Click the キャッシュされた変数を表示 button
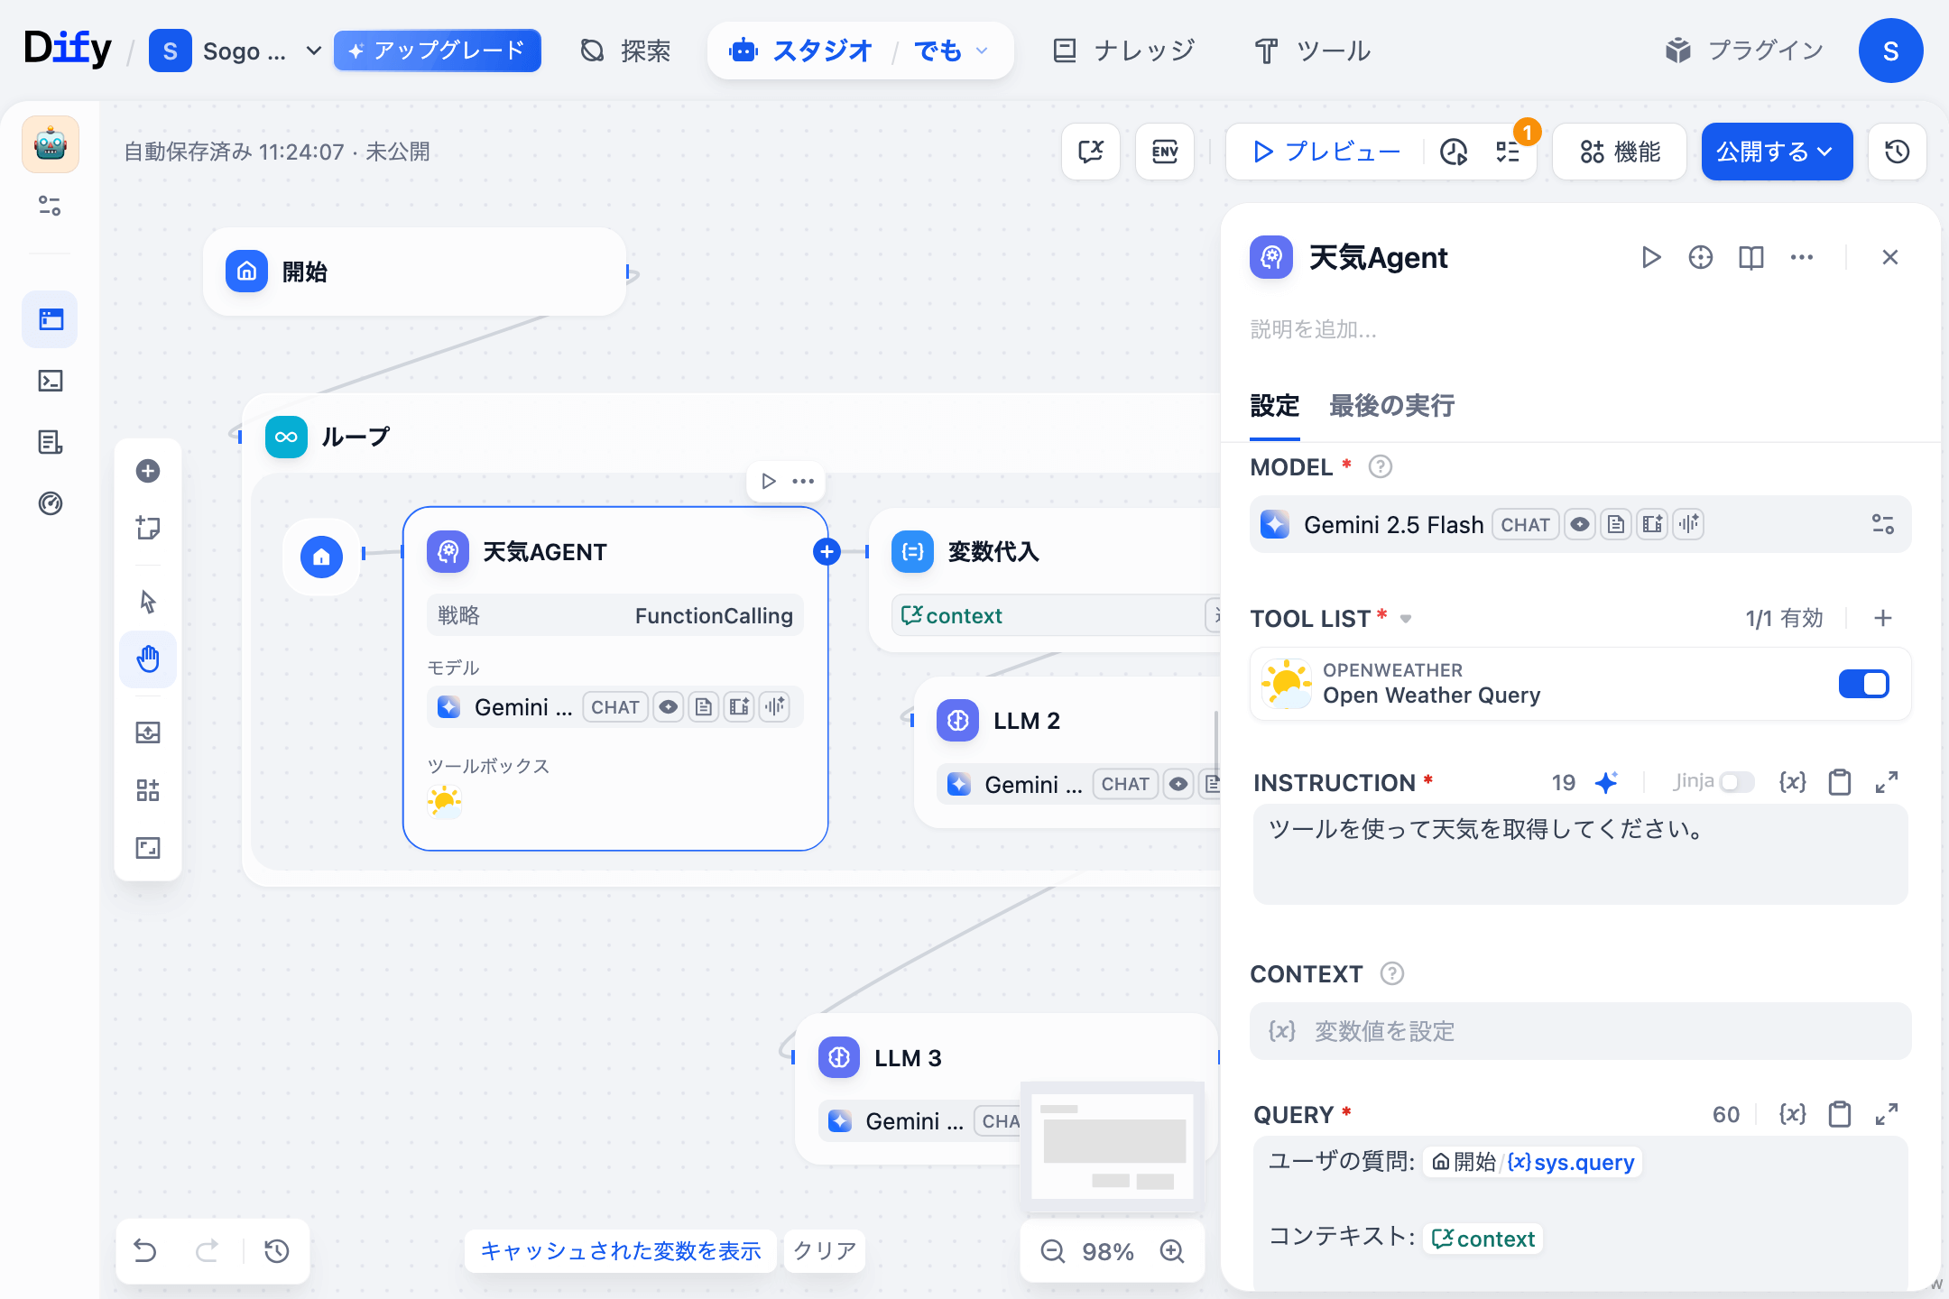This screenshot has height=1299, width=1949. pos(620,1251)
